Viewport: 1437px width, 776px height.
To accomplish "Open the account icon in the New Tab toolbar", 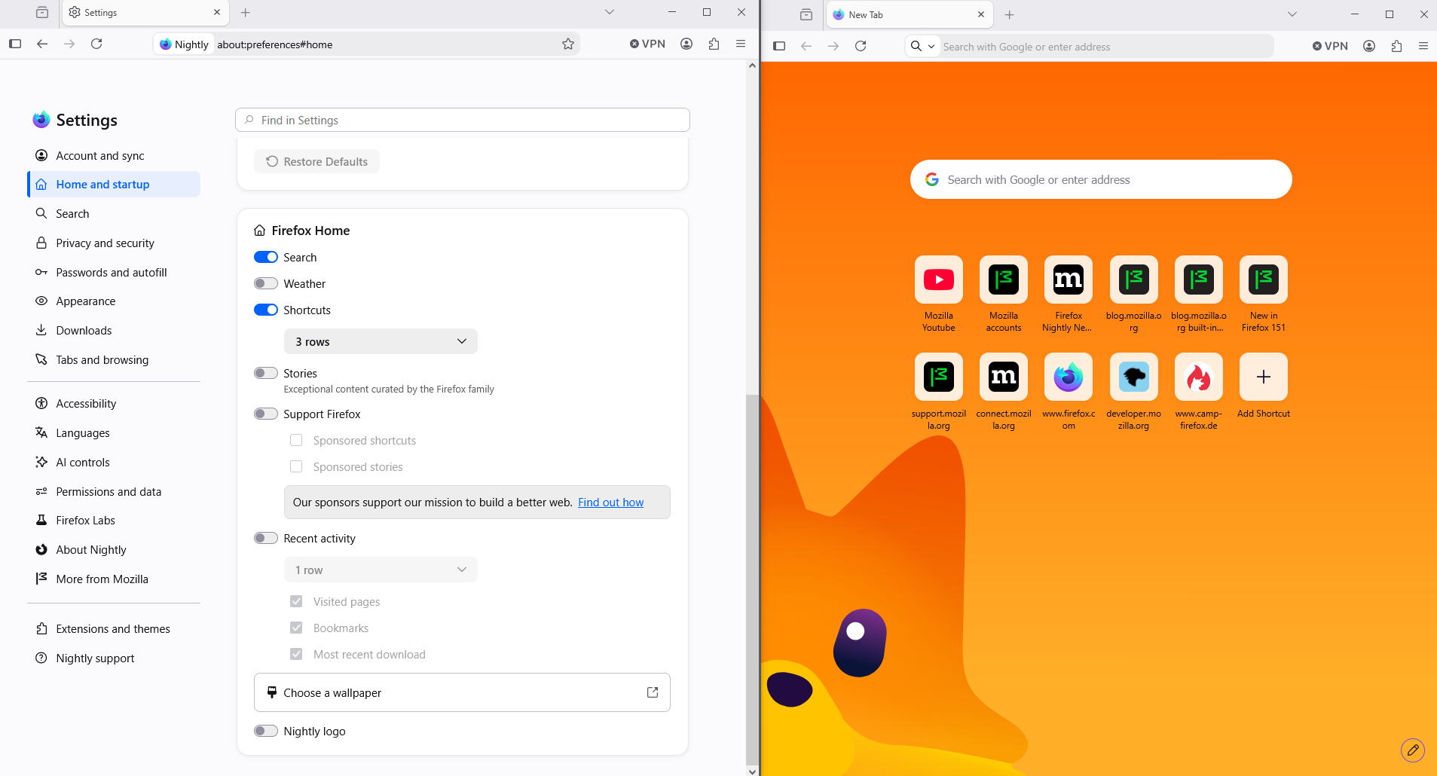I will pos(1369,46).
